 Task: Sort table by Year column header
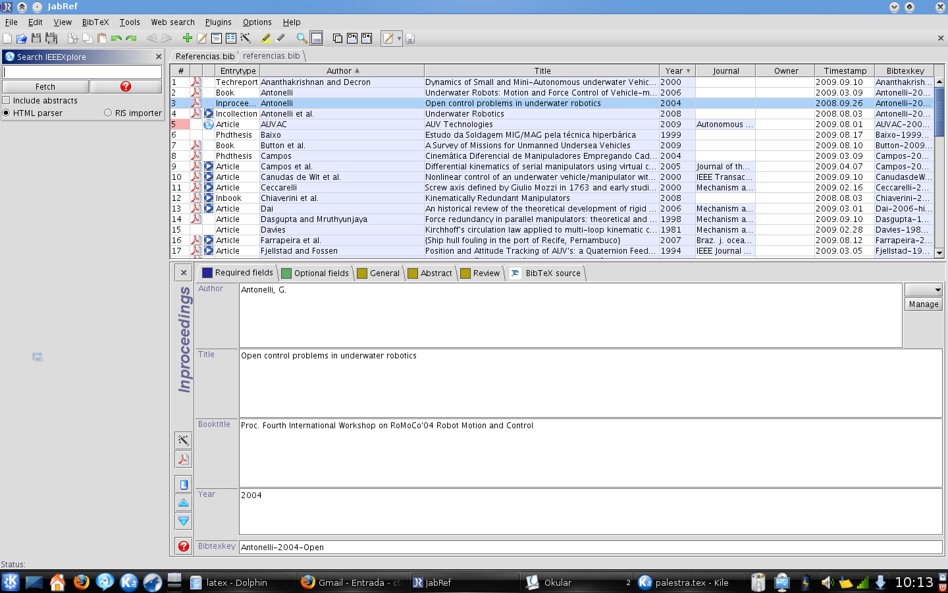tap(677, 71)
